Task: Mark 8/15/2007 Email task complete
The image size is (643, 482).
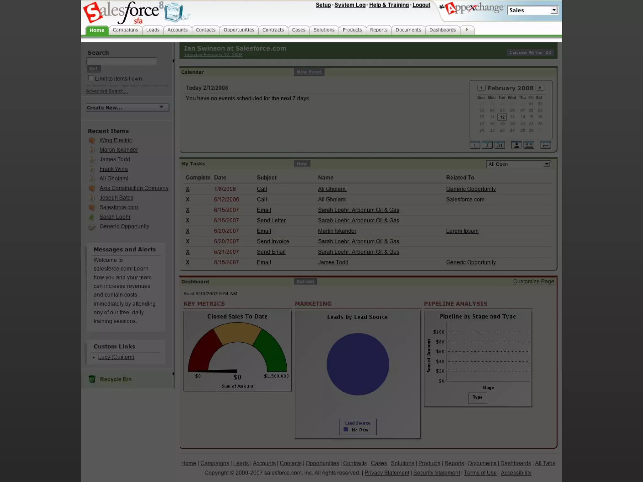Action: (x=187, y=262)
